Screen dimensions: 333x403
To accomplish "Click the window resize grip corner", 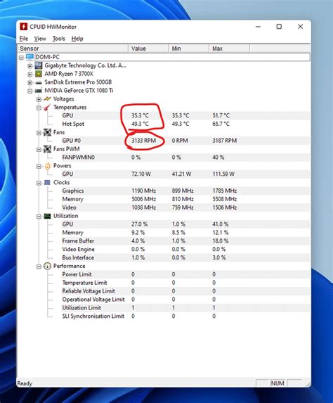I will click(308, 384).
